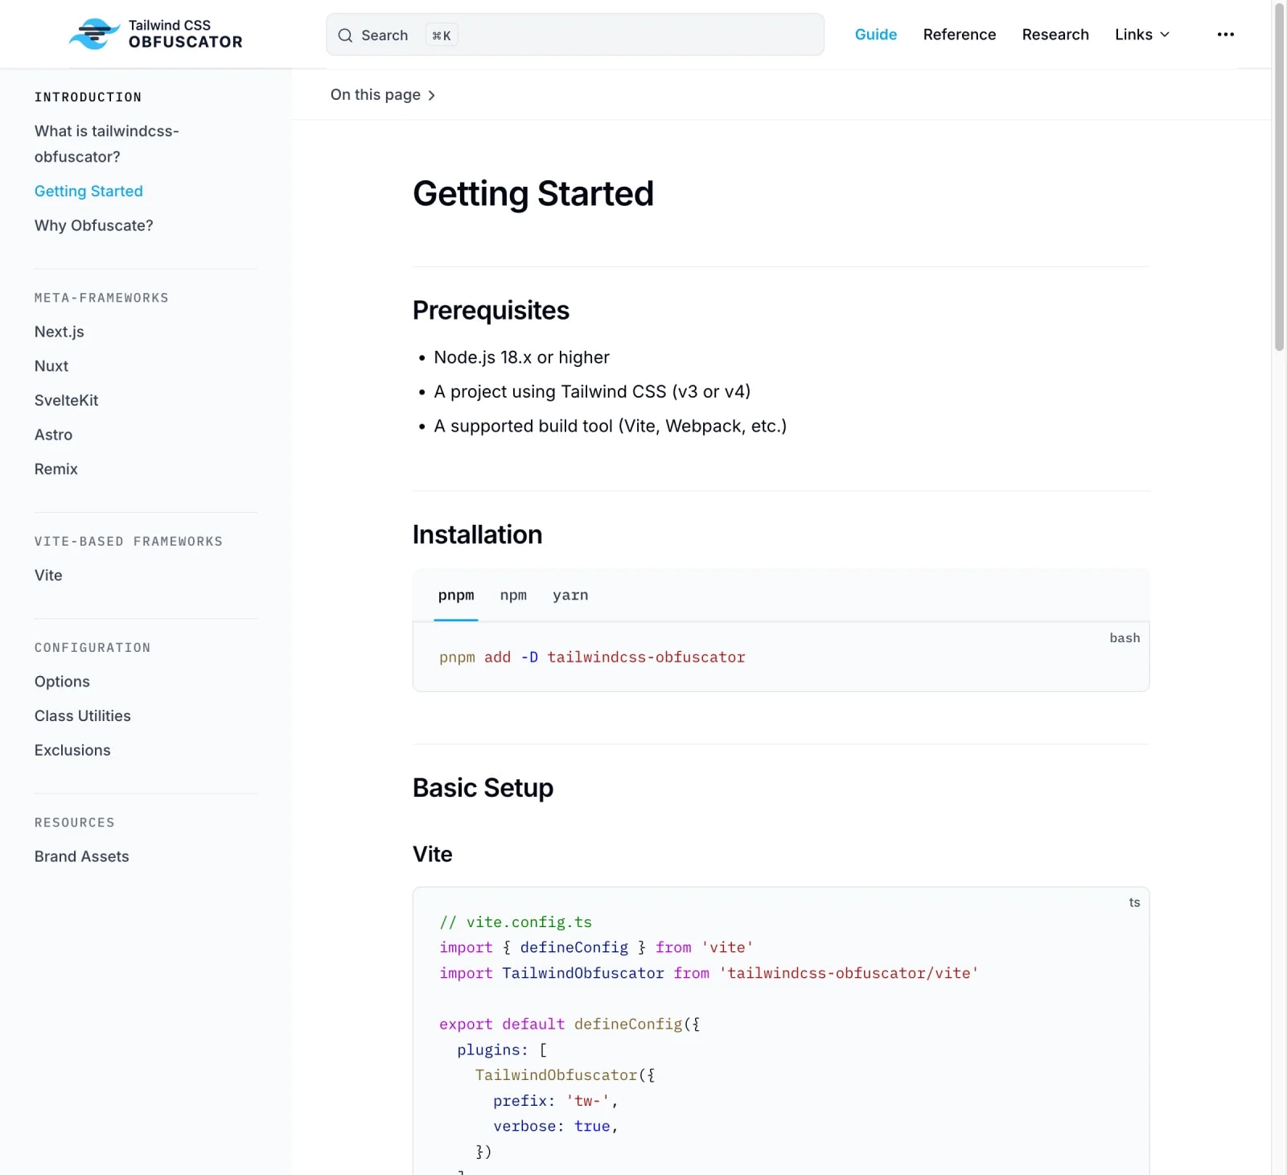View the Astro setup guide
This screenshot has width=1287, height=1175.
click(53, 435)
